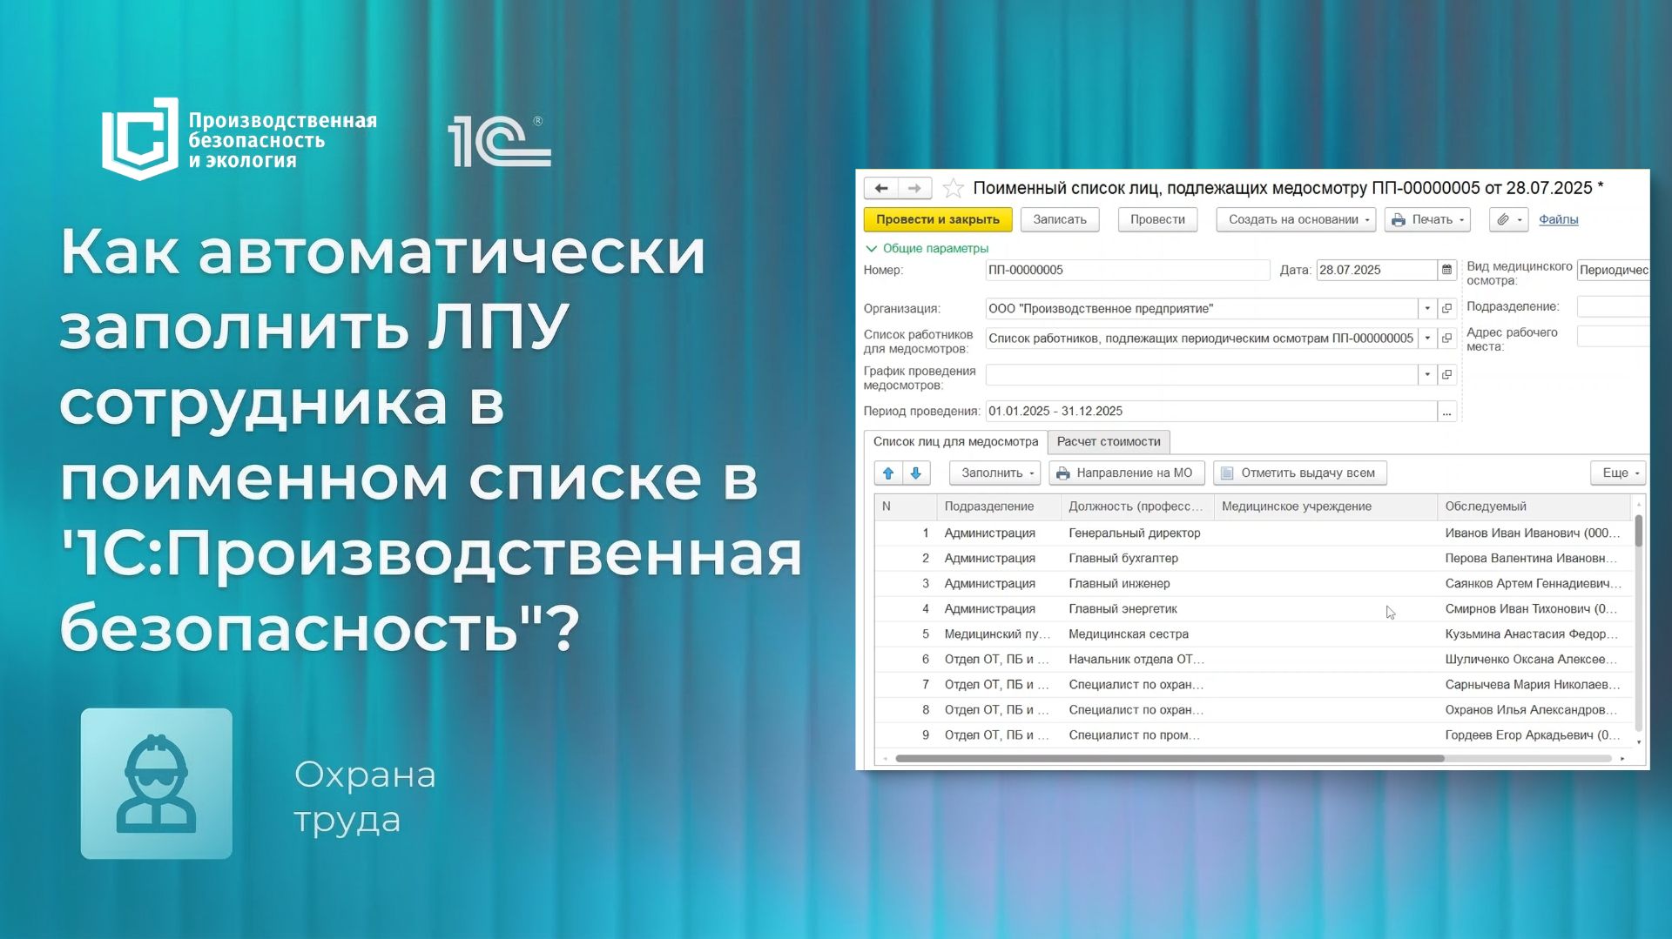Image resolution: width=1672 pixels, height=939 pixels.
Task: Sort by the Должность column header
Action: click(x=1137, y=506)
